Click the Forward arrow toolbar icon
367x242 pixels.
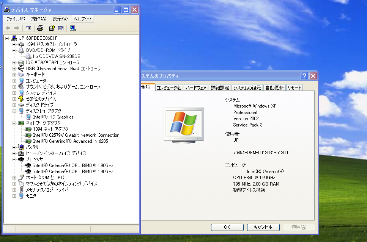tap(17, 28)
